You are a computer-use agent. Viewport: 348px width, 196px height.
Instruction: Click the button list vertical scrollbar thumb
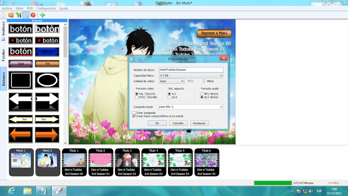point(65,42)
